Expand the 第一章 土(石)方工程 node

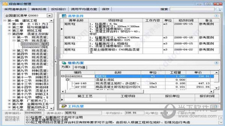tap(10, 24)
